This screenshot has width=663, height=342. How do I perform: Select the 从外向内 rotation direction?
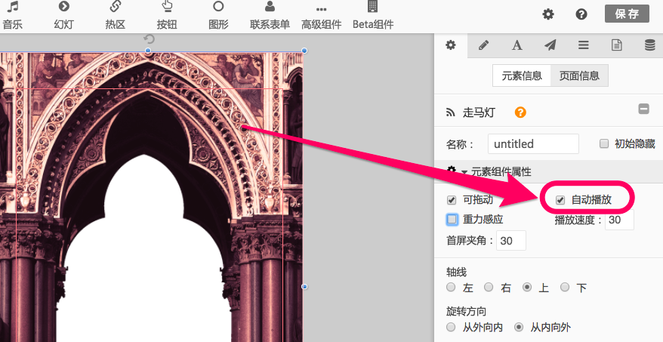click(451, 328)
